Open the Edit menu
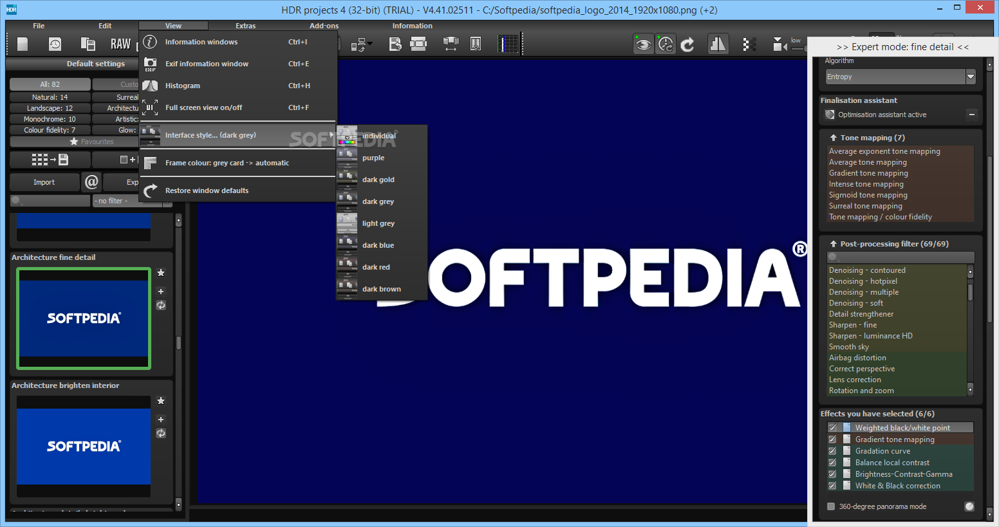The width and height of the screenshot is (999, 527). pos(105,26)
